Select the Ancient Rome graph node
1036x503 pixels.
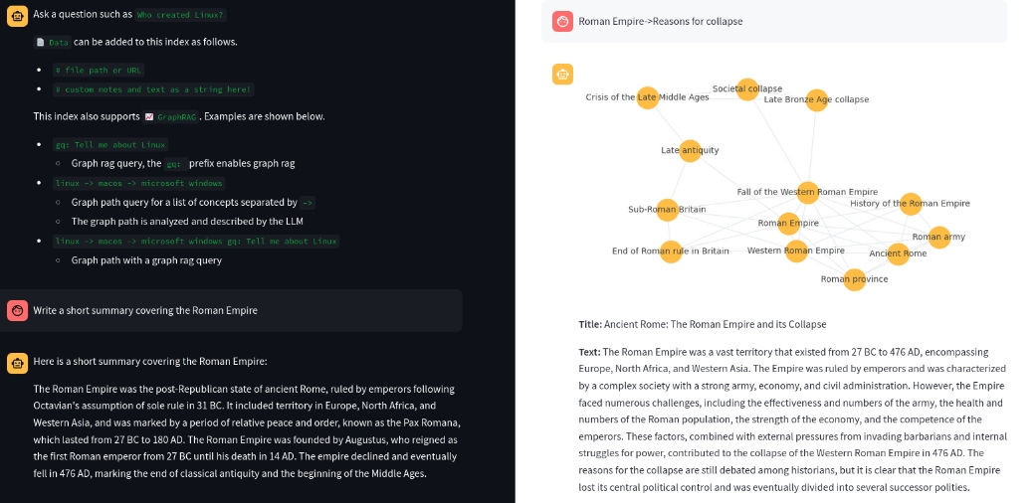click(898, 253)
